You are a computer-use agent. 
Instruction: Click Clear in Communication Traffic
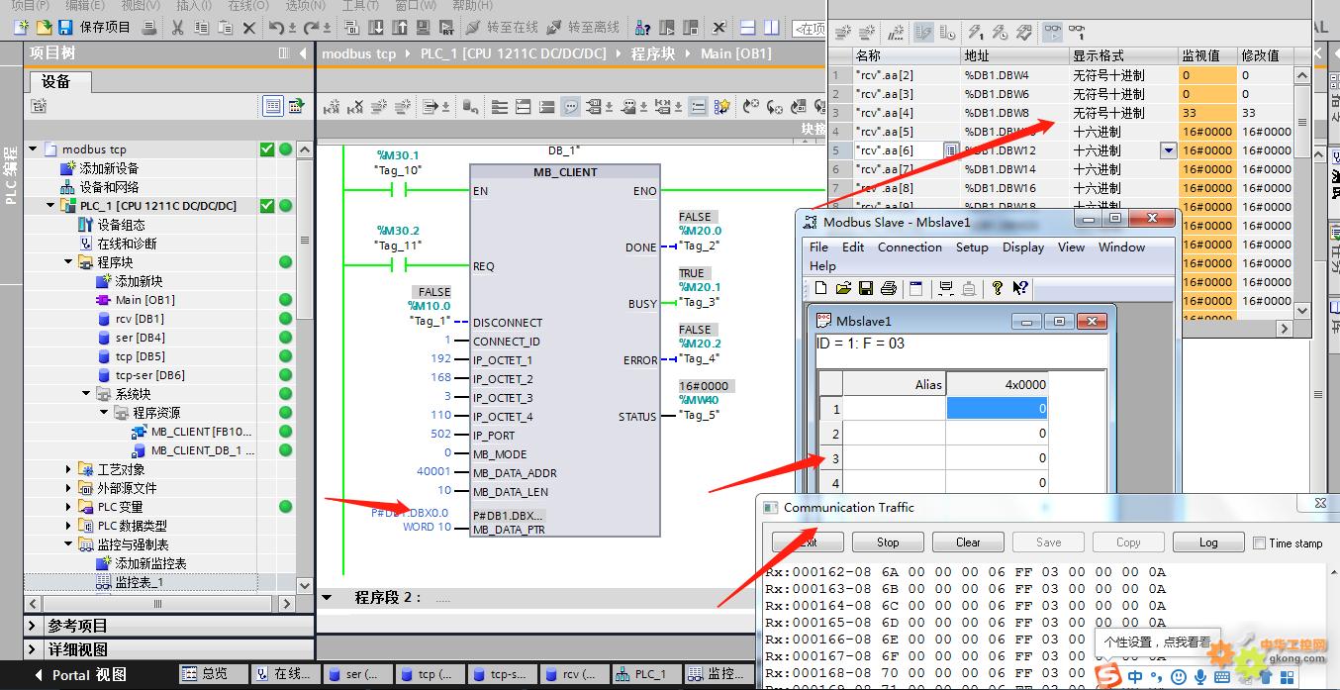[x=968, y=542]
